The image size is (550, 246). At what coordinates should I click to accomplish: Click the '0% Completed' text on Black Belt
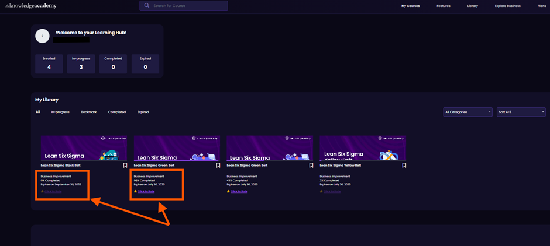click(50, 180)
